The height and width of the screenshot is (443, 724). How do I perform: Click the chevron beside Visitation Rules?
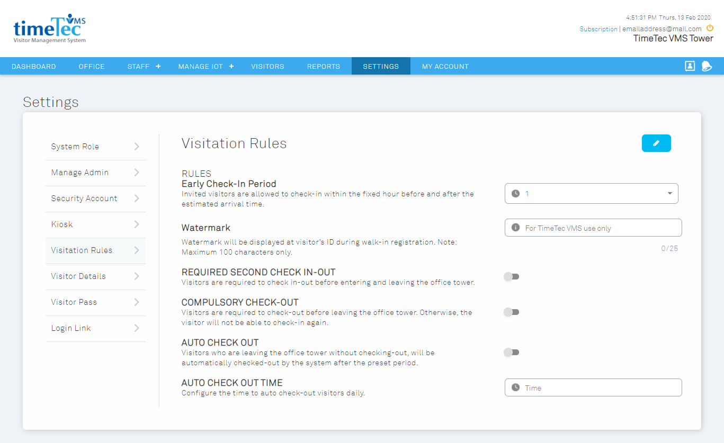click(137, 250)
